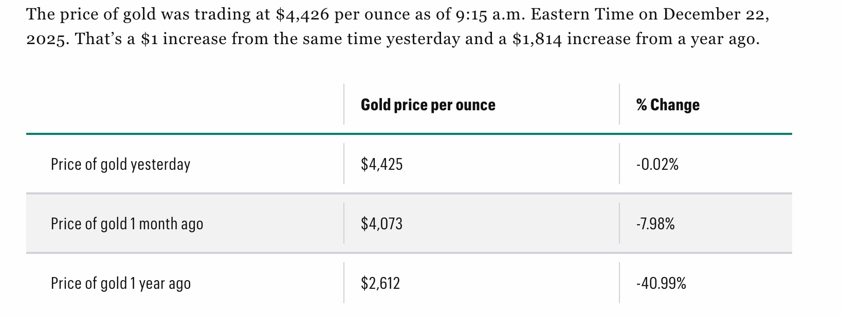842x317 pixels.
Task: Click the $4,426 price in the paragraph
Action: (x=302, y=14)
